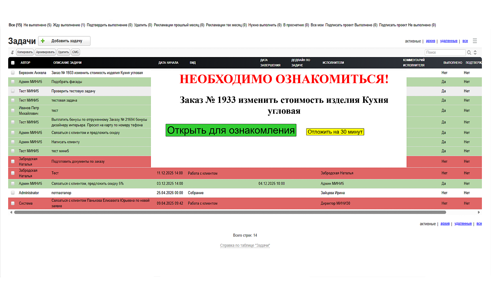491x307 pixels.
Task: Click the green plus Добавить задачу icon
Action: click(43, 41)
